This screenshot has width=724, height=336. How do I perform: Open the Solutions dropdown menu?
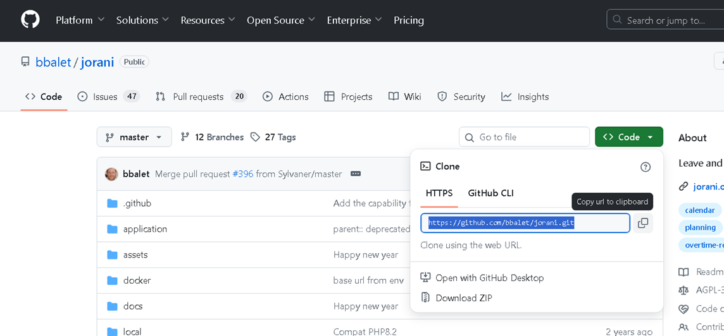click(142, 20)
